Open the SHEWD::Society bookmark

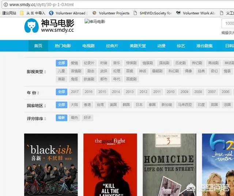[x=155, y=13]
